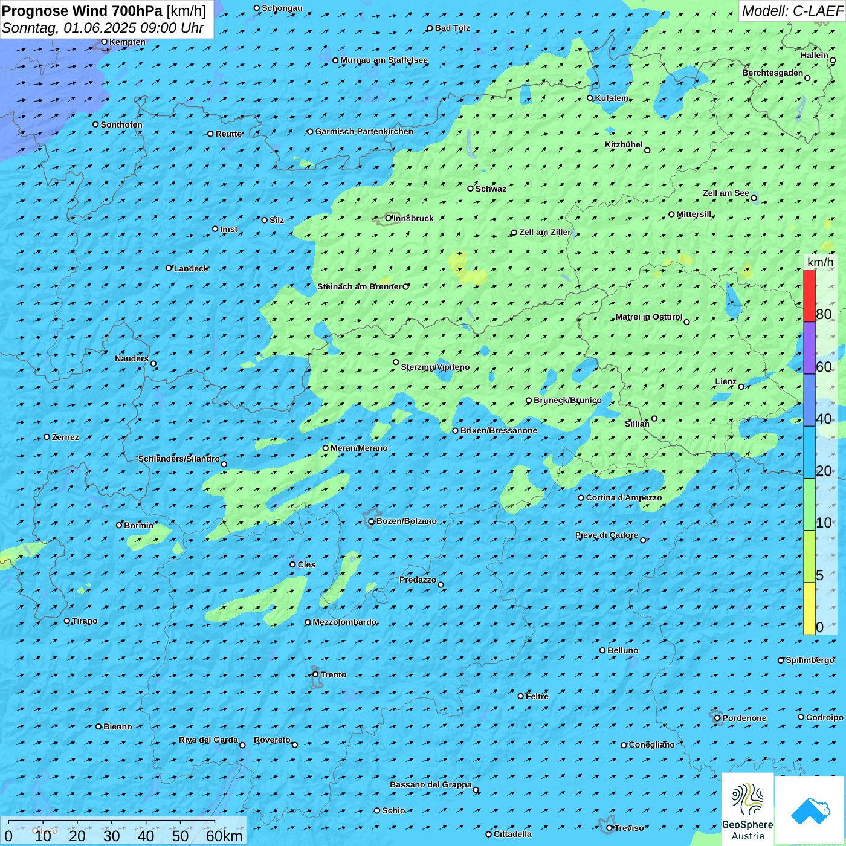Click the 60km end of scale bar
This screenshot has height=846, width=846.
pos(224,836)
